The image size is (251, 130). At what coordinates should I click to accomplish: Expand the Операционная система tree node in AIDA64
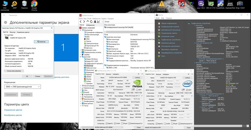coord(81,52)
